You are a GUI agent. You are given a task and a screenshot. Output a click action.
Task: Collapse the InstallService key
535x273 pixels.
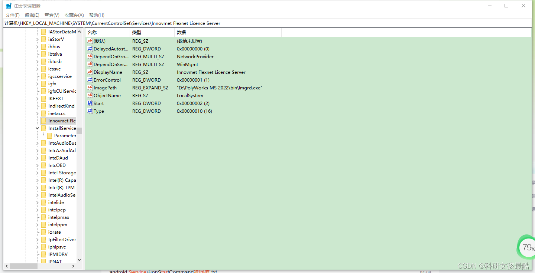[x=37, y=128]
